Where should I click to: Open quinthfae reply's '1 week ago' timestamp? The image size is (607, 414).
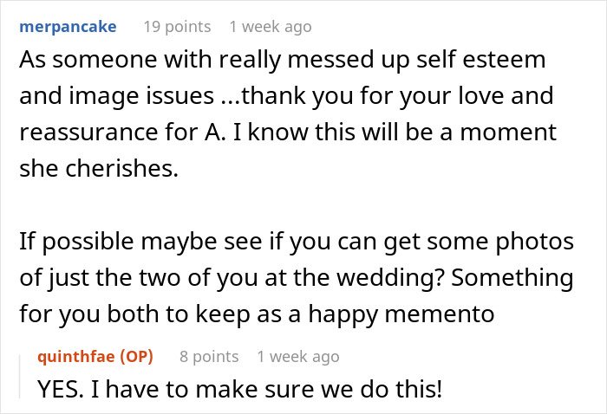tap(298, 356)
